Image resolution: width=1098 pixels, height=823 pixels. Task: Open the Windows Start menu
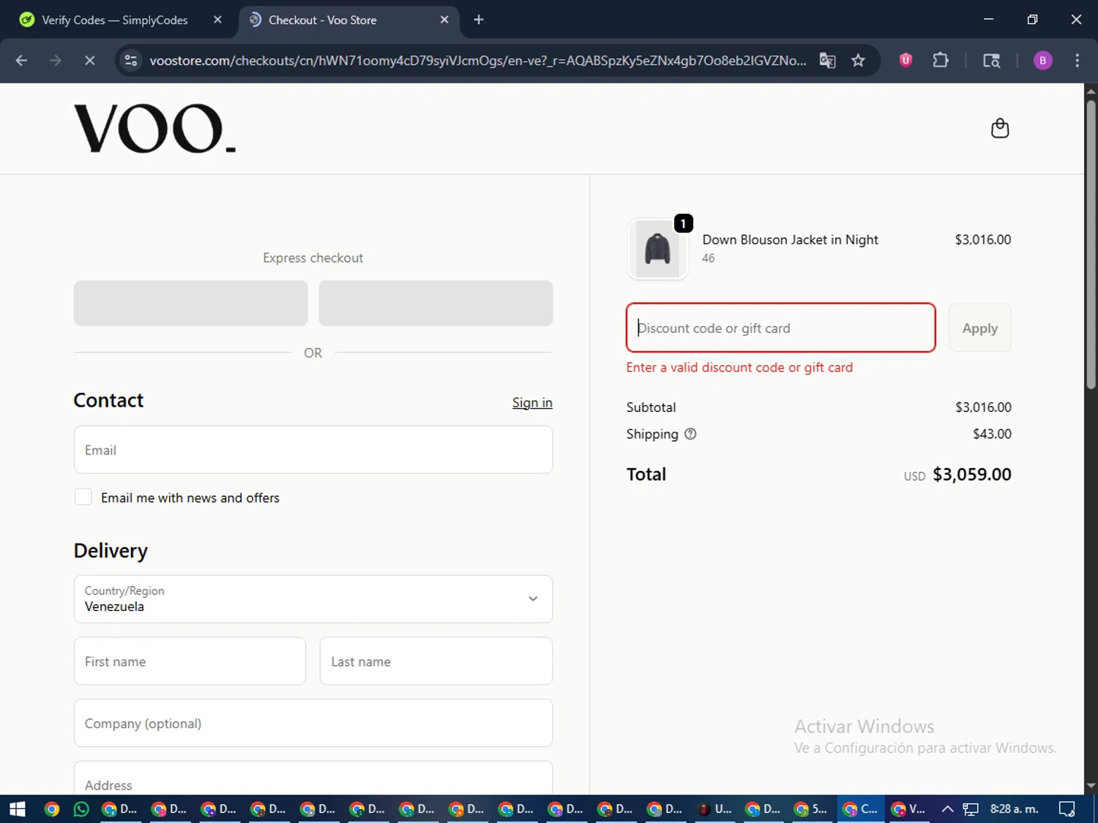pyautogui.click(x=17, y=809)
